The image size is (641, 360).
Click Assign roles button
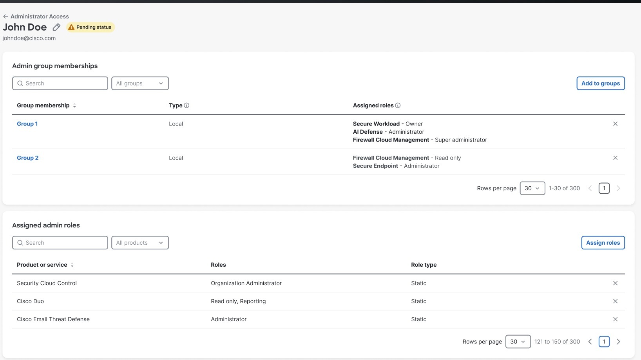(603, 243)
